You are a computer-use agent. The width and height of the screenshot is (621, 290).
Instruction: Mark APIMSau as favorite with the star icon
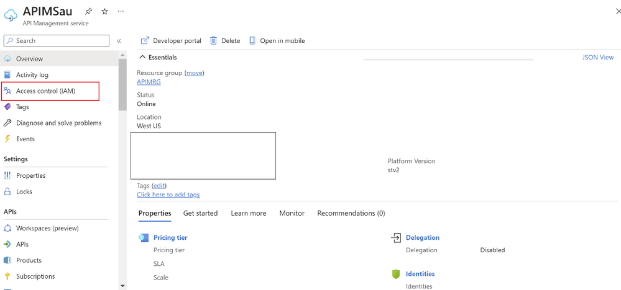104,11
